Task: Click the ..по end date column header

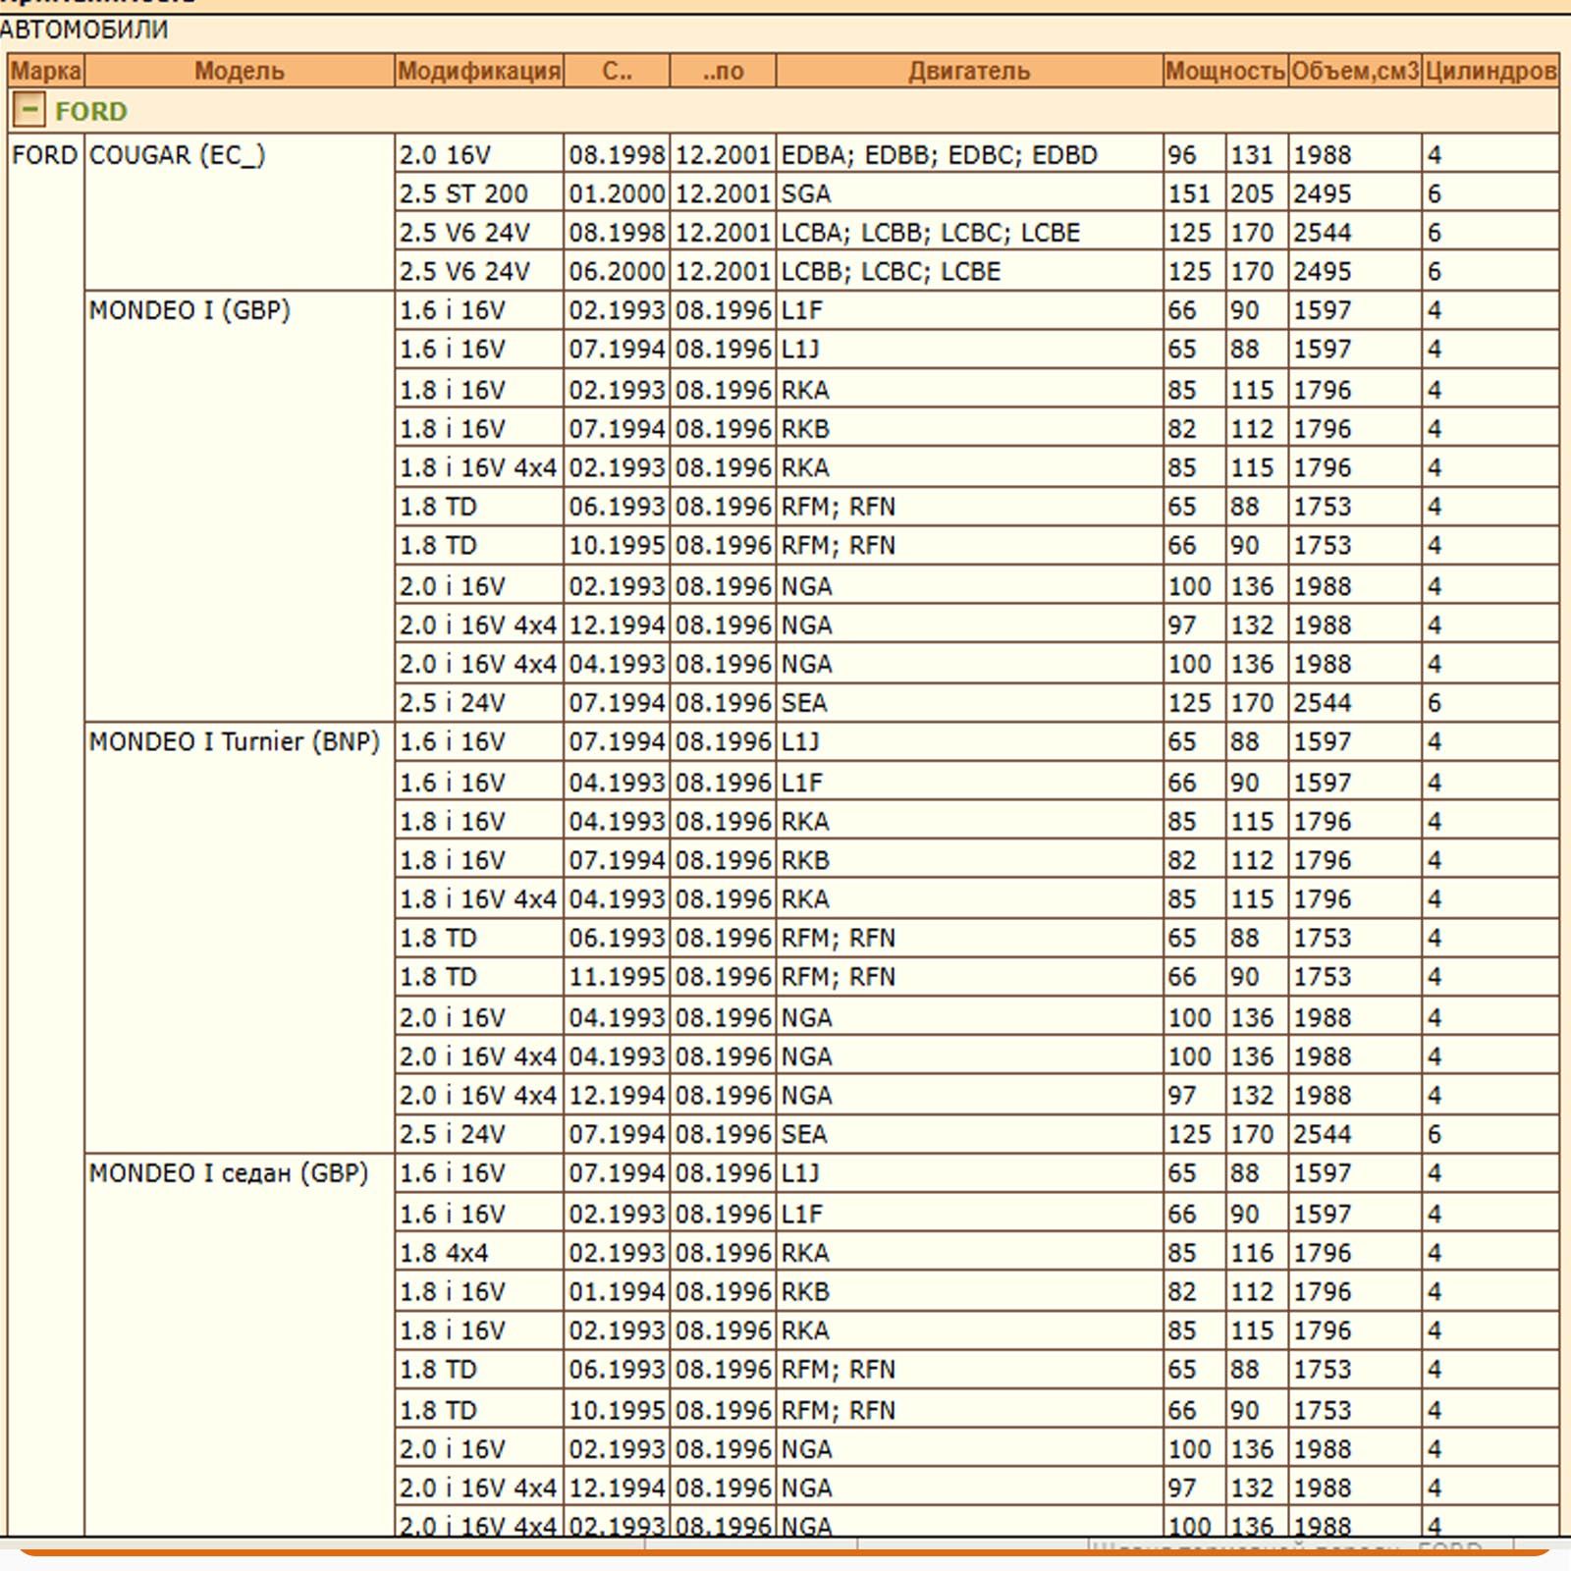Action: point(724,71)
